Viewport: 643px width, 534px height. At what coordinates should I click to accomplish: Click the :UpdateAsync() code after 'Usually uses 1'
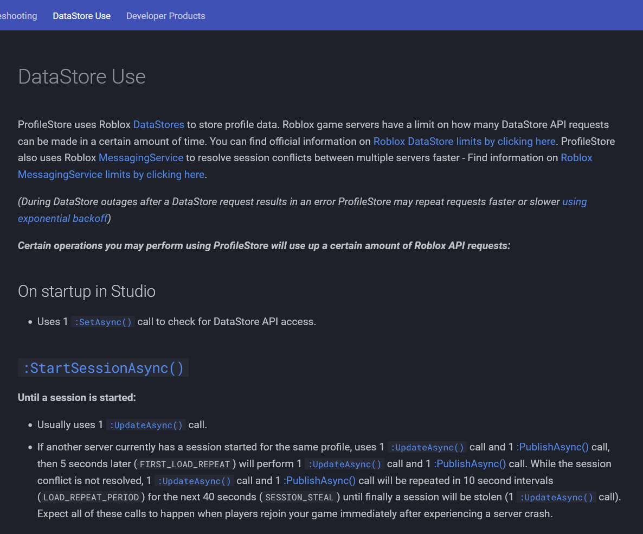(146, 425)
